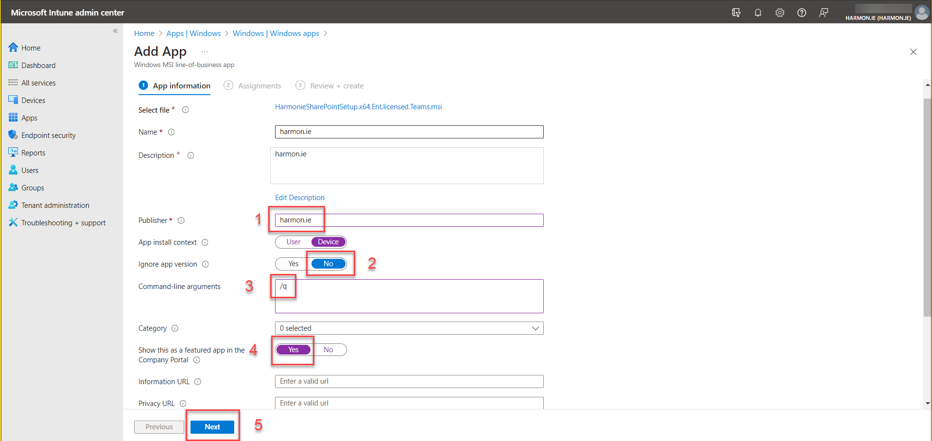932x441 pixels.
Task: Open the settings gear icon
Action: 779,13
